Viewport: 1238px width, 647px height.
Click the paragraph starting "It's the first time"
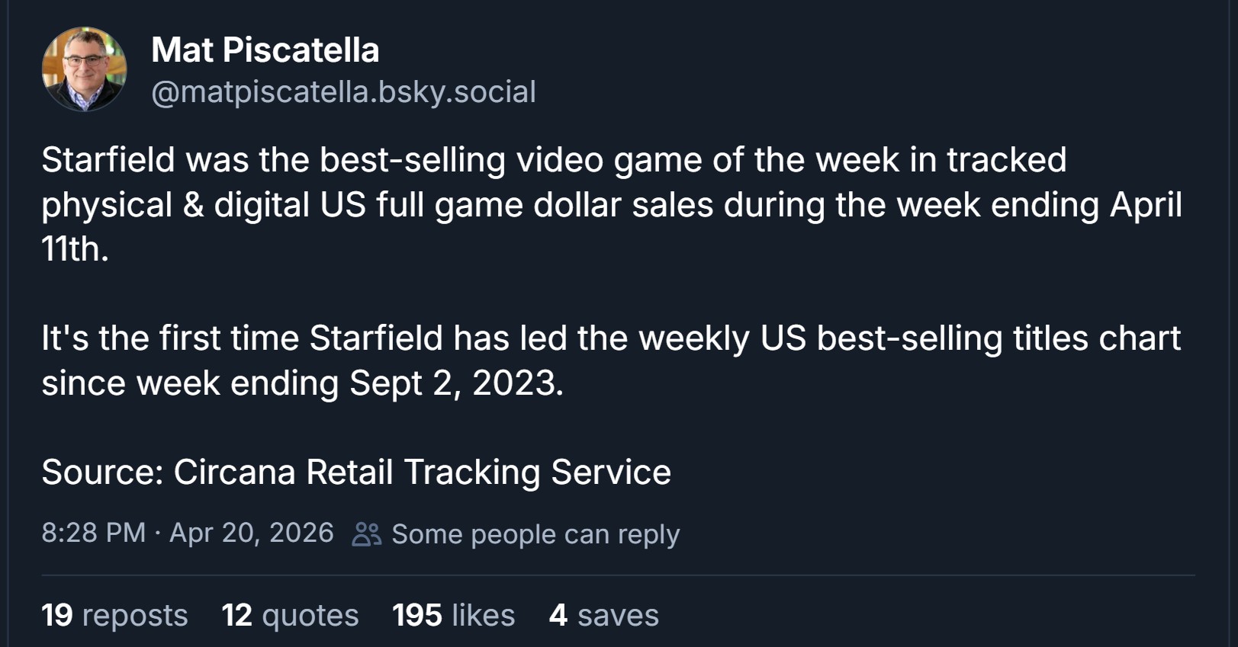[x=610, y=338]
